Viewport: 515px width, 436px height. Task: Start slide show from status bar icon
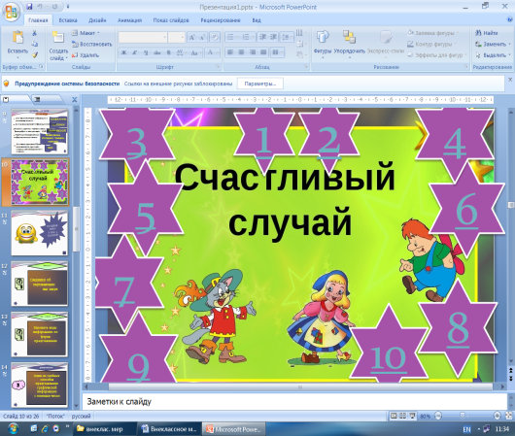412,416
